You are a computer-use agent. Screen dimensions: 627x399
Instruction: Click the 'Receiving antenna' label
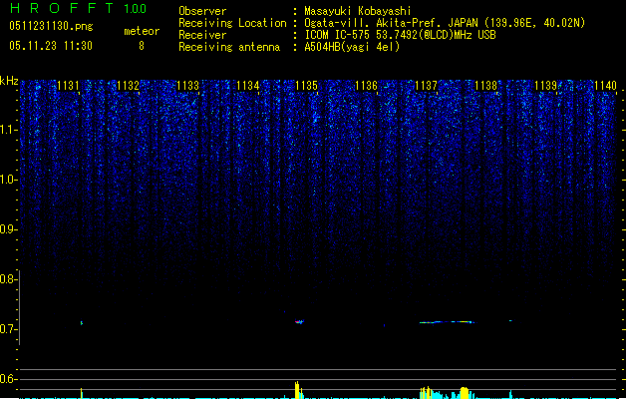pos(229,47)
